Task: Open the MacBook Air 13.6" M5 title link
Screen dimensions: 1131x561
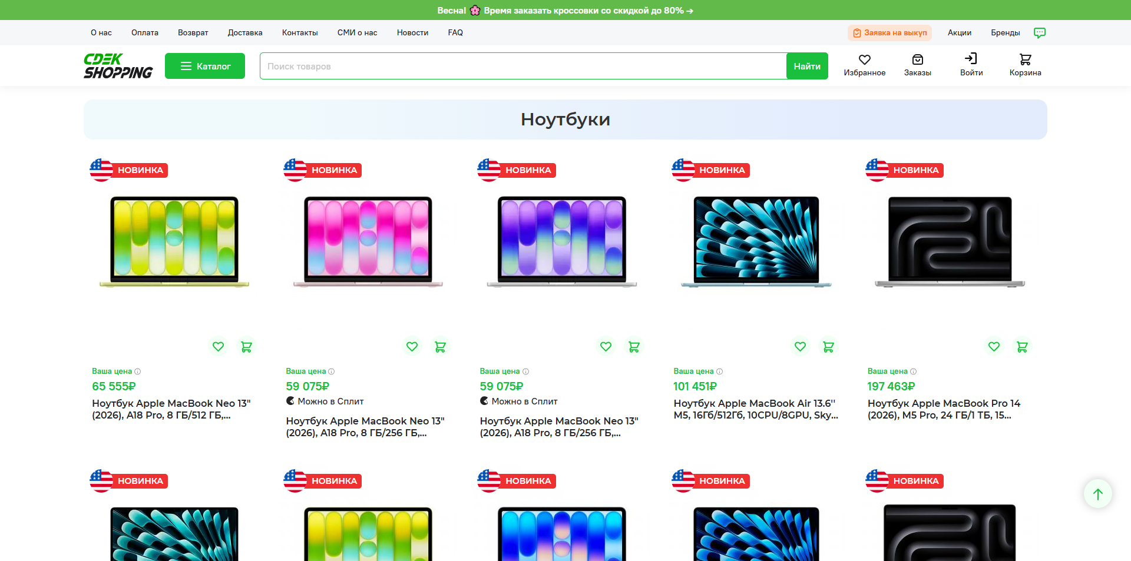Action: pos(756,409)
